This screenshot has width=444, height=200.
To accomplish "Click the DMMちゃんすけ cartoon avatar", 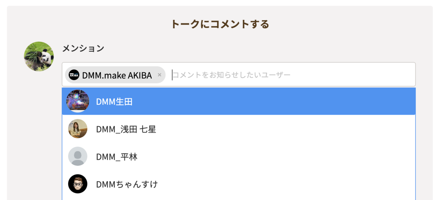I will 78,184.
